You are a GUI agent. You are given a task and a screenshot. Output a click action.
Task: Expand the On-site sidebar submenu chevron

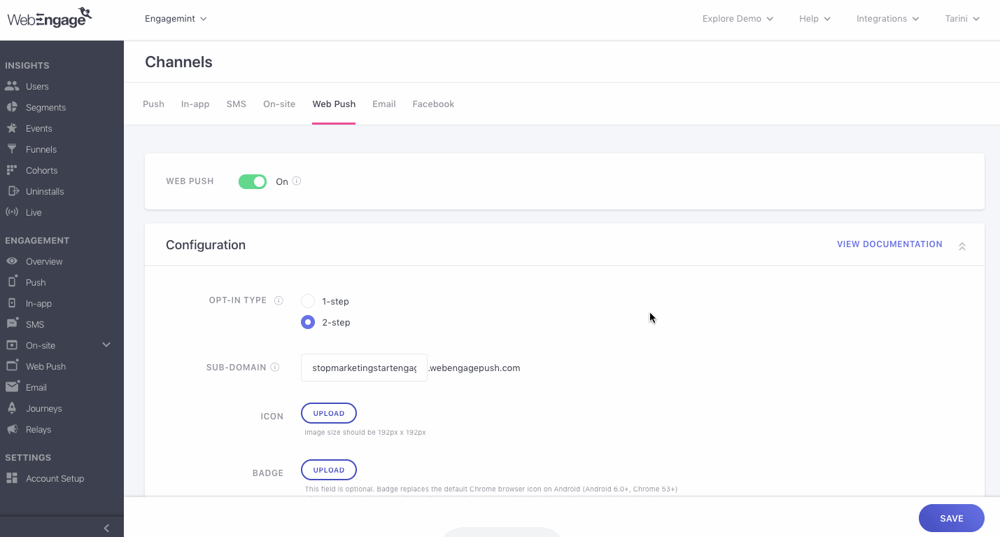click(x=106, y=344)
